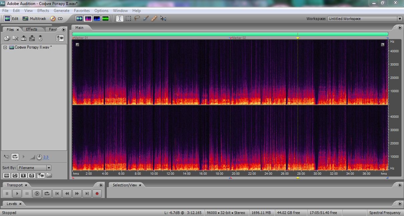Click the Import File folder icon
This screenshot has width=404, height=216.
click(7, 38)
